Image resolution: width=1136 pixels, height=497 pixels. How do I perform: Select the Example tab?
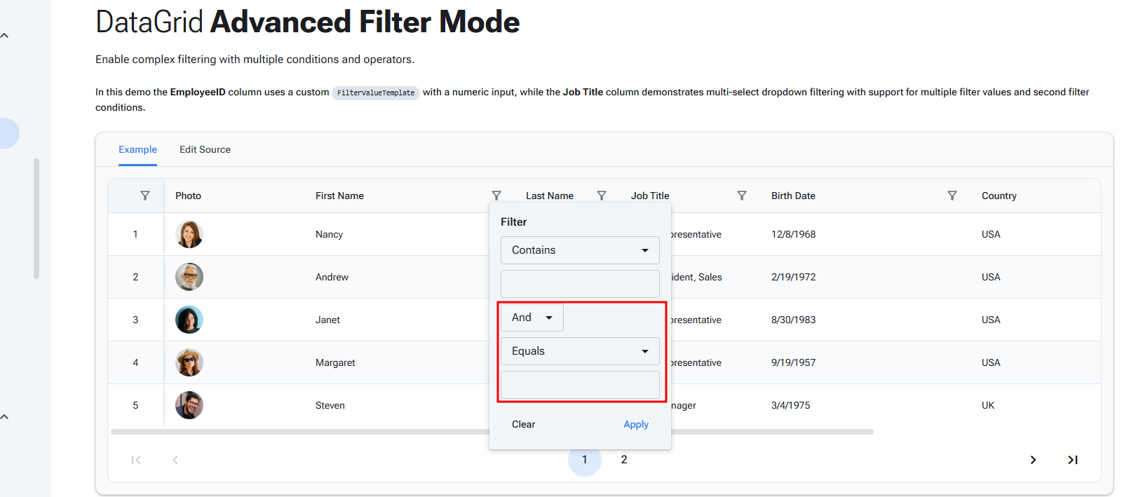click(x=137, y=149)
